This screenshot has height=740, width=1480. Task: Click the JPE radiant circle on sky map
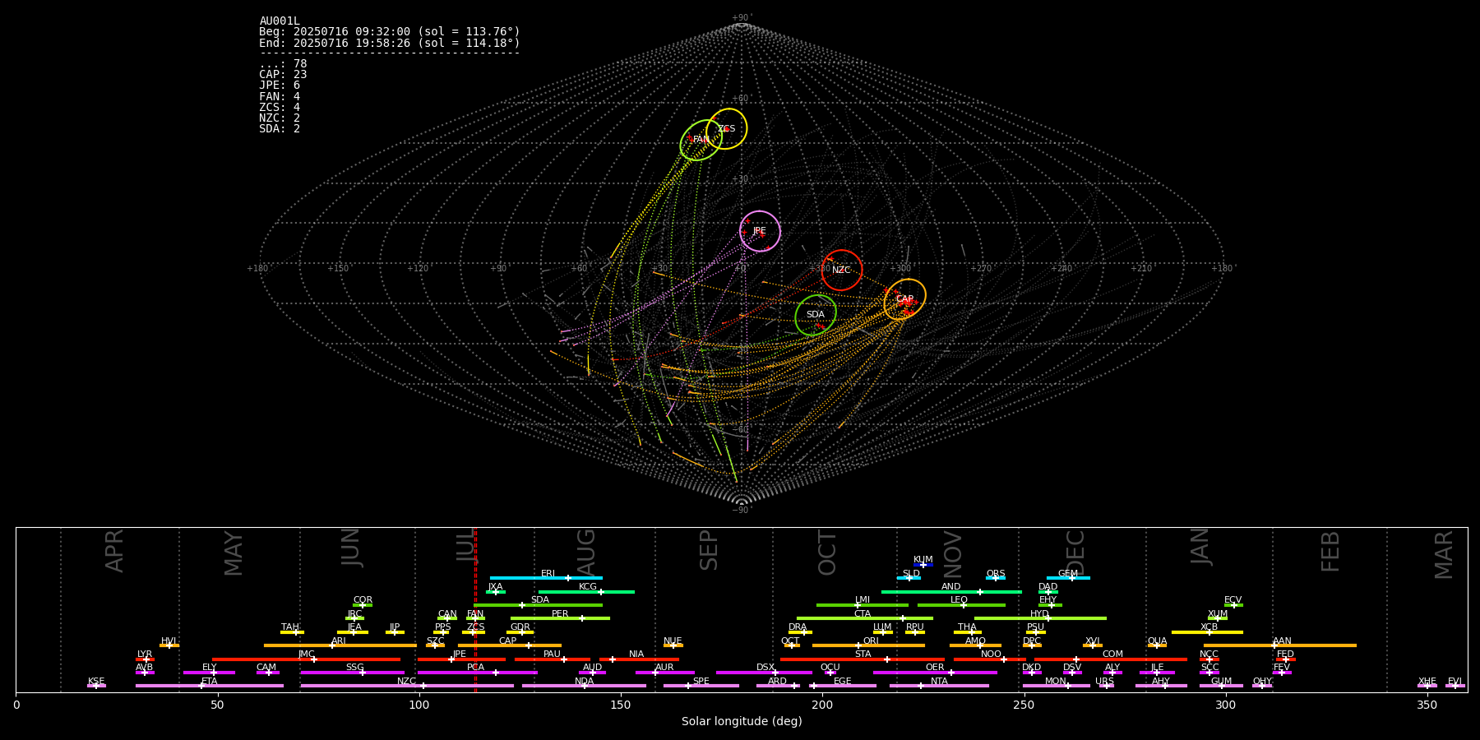point(760,231)
